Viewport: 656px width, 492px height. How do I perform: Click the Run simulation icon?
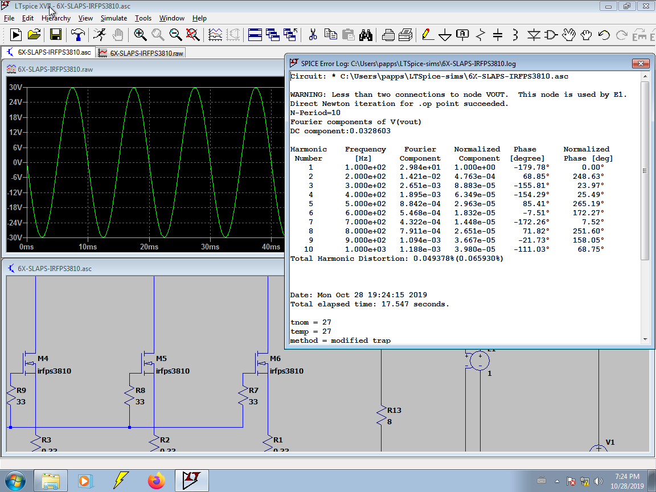(x=15, y=35)
